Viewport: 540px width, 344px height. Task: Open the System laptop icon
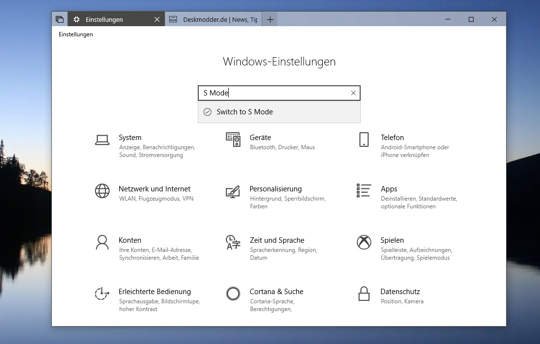click(102, 140)
